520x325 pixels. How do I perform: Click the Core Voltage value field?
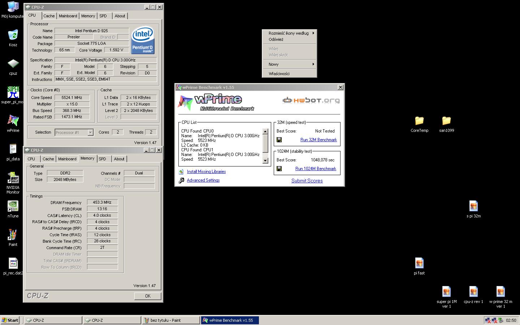[x=116, y=50]
